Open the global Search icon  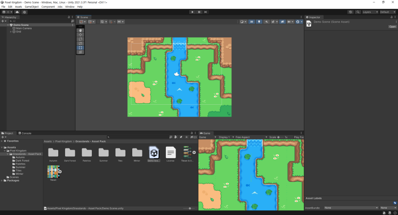358,12
